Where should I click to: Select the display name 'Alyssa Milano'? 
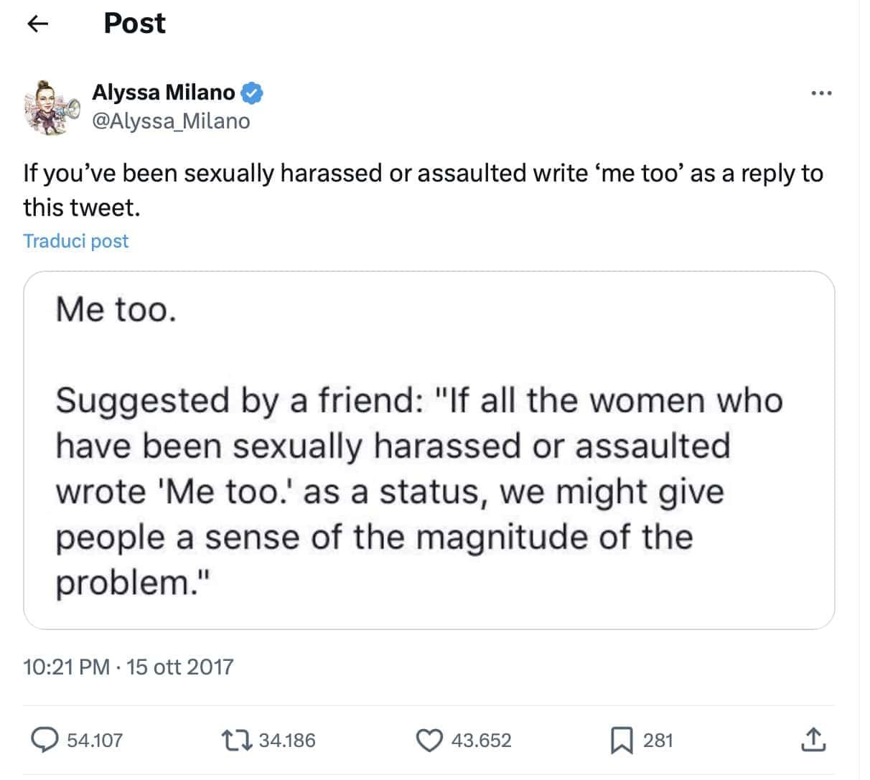162,92
